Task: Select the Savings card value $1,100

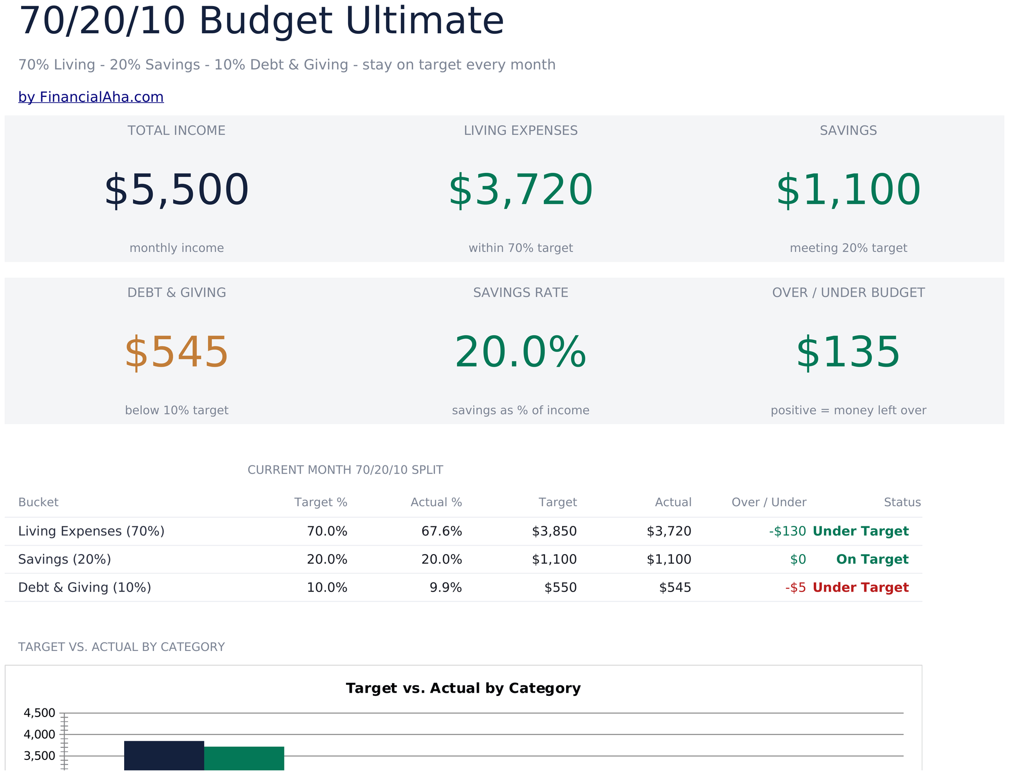Action: tap(848, 191)
